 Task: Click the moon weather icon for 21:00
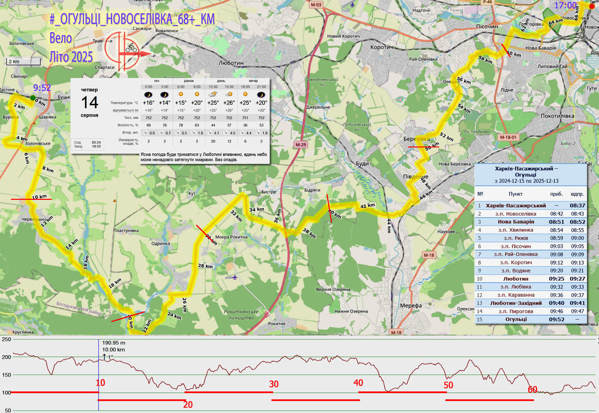tap(261, 94)
